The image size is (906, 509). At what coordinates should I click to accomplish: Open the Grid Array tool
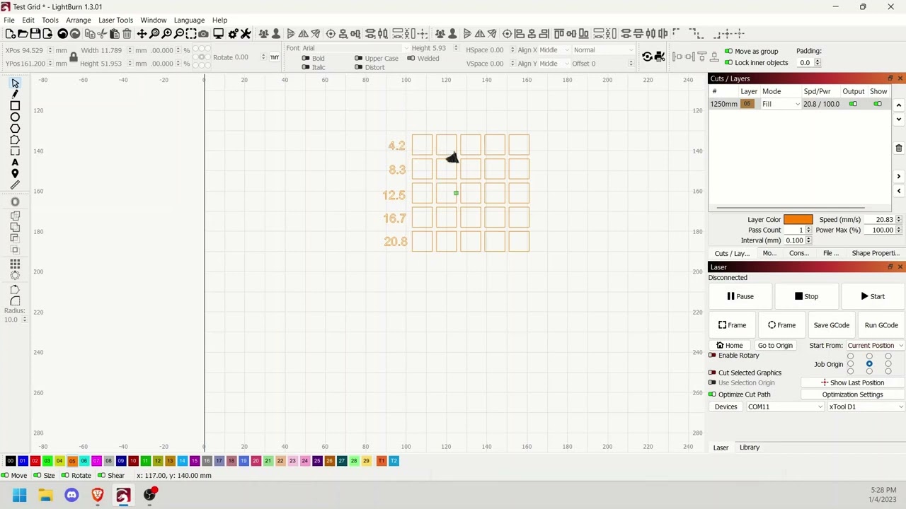tap(15, 264)
